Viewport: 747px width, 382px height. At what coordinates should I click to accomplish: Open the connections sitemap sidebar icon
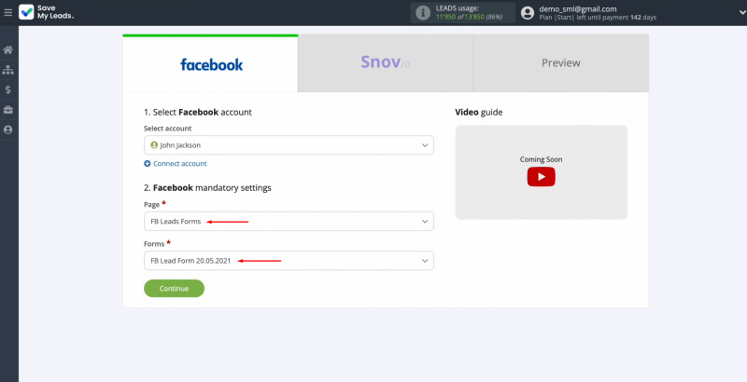(x=8, y=70)
